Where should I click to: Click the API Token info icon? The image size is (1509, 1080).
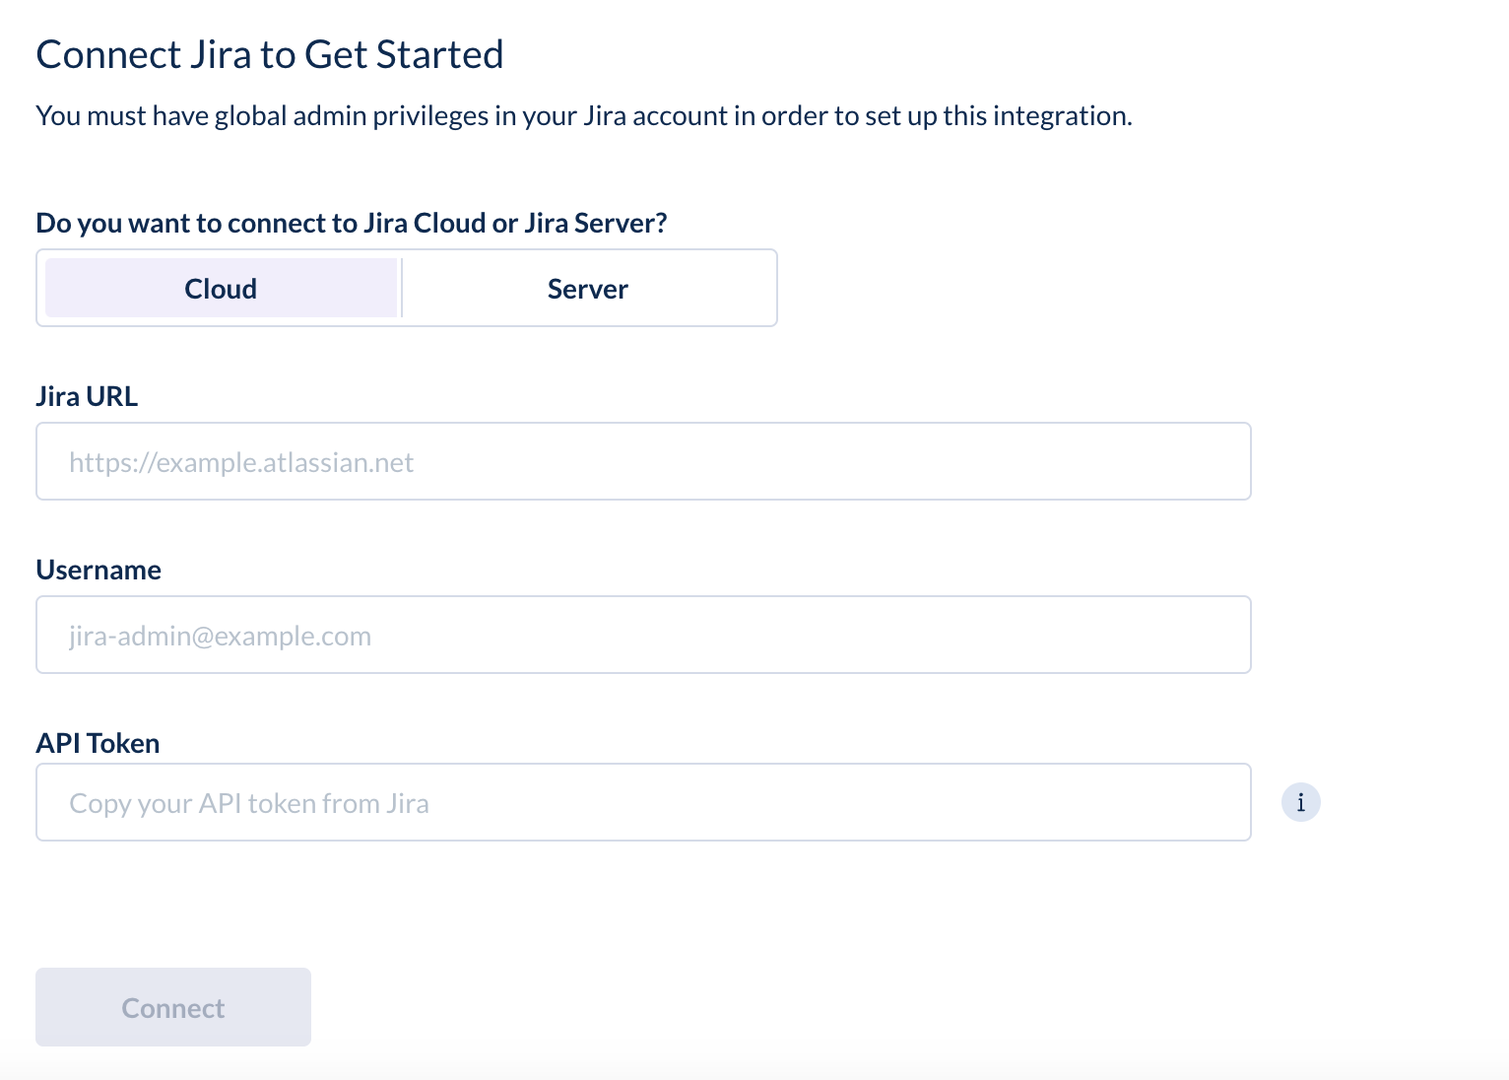click(1300, 802)
